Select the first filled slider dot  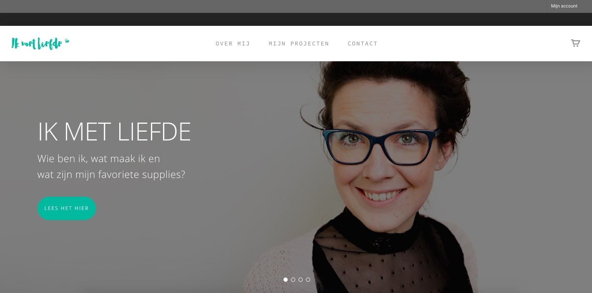pyautogui.click(x=286, y=280)
